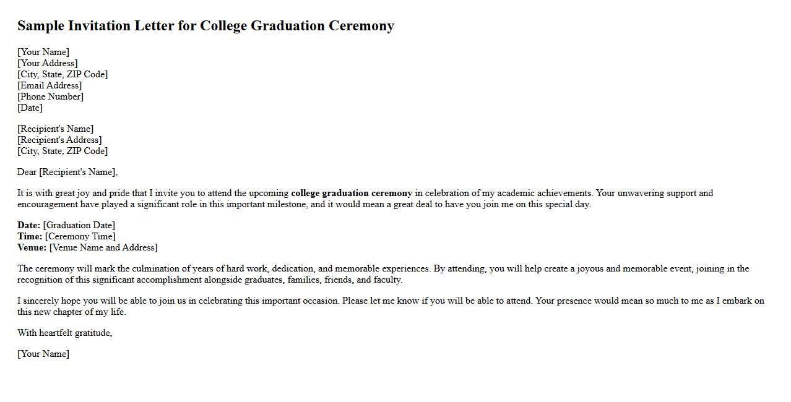Click the [Date] placeholder under phone number

tap(30, 108)
